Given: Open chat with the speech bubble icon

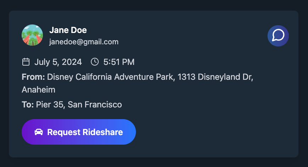Looking at the screenshot, I should [x=278, y=36].
